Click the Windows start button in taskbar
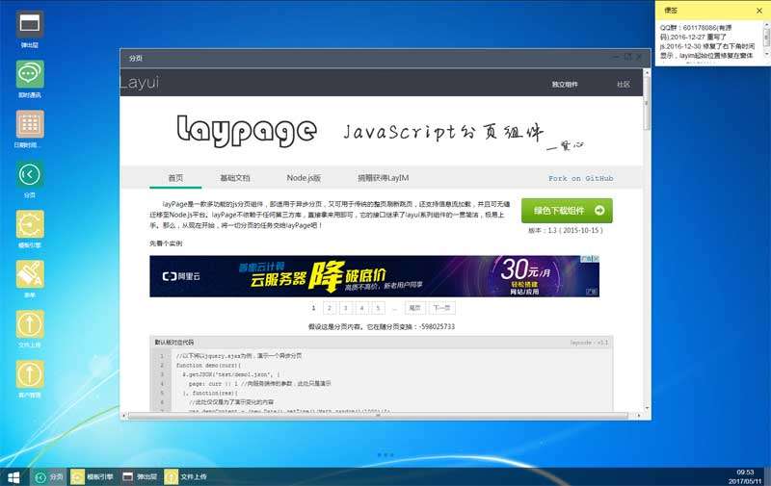 (x=14, y=475)
